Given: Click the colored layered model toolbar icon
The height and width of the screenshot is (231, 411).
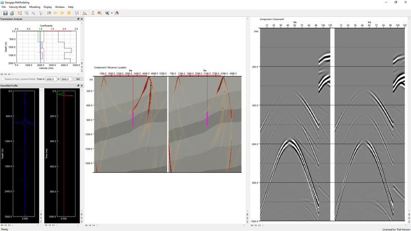Looking at the screenshot, I should pos(20,13).
